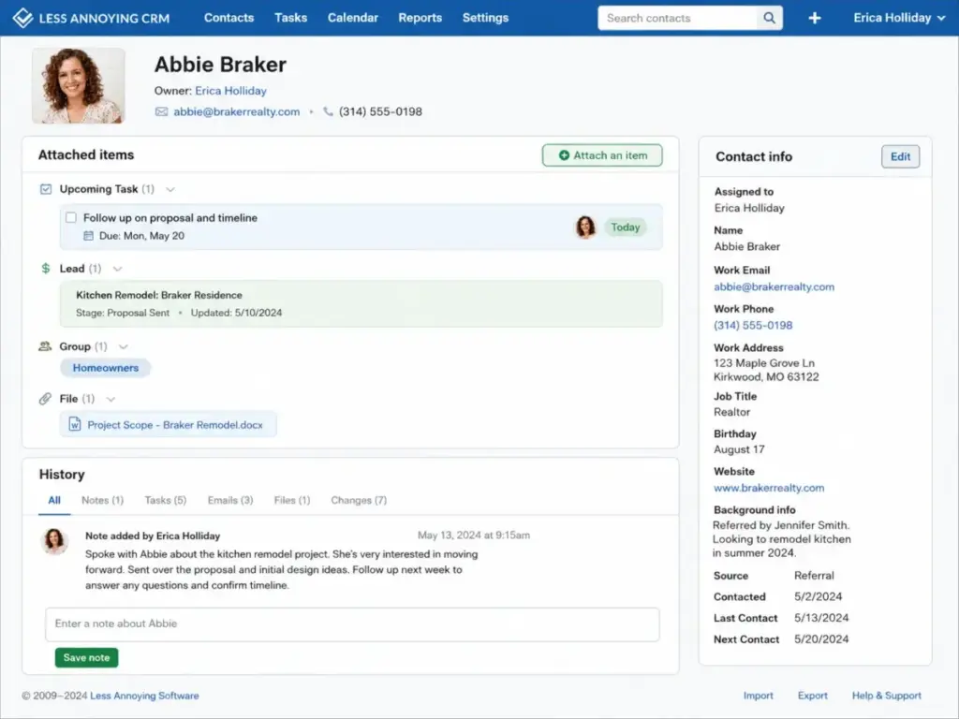Switch to the Notes (1) tab
Viewport: 959px width, 719px height.
pos(102,500)
